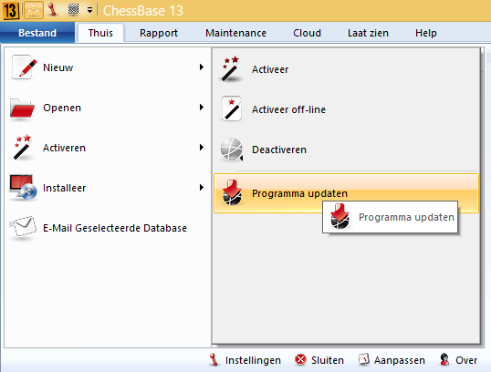This screenshot has height=372, width=491.
Task: Select the Laat zien tab
Action: [x=368, y=33]
